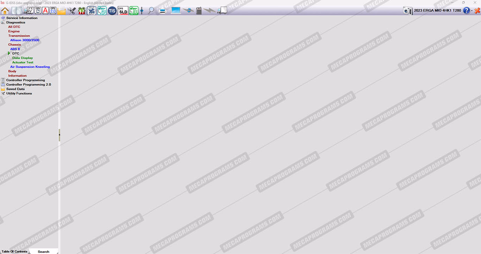Select the Engine tree entry

[14, 31]
